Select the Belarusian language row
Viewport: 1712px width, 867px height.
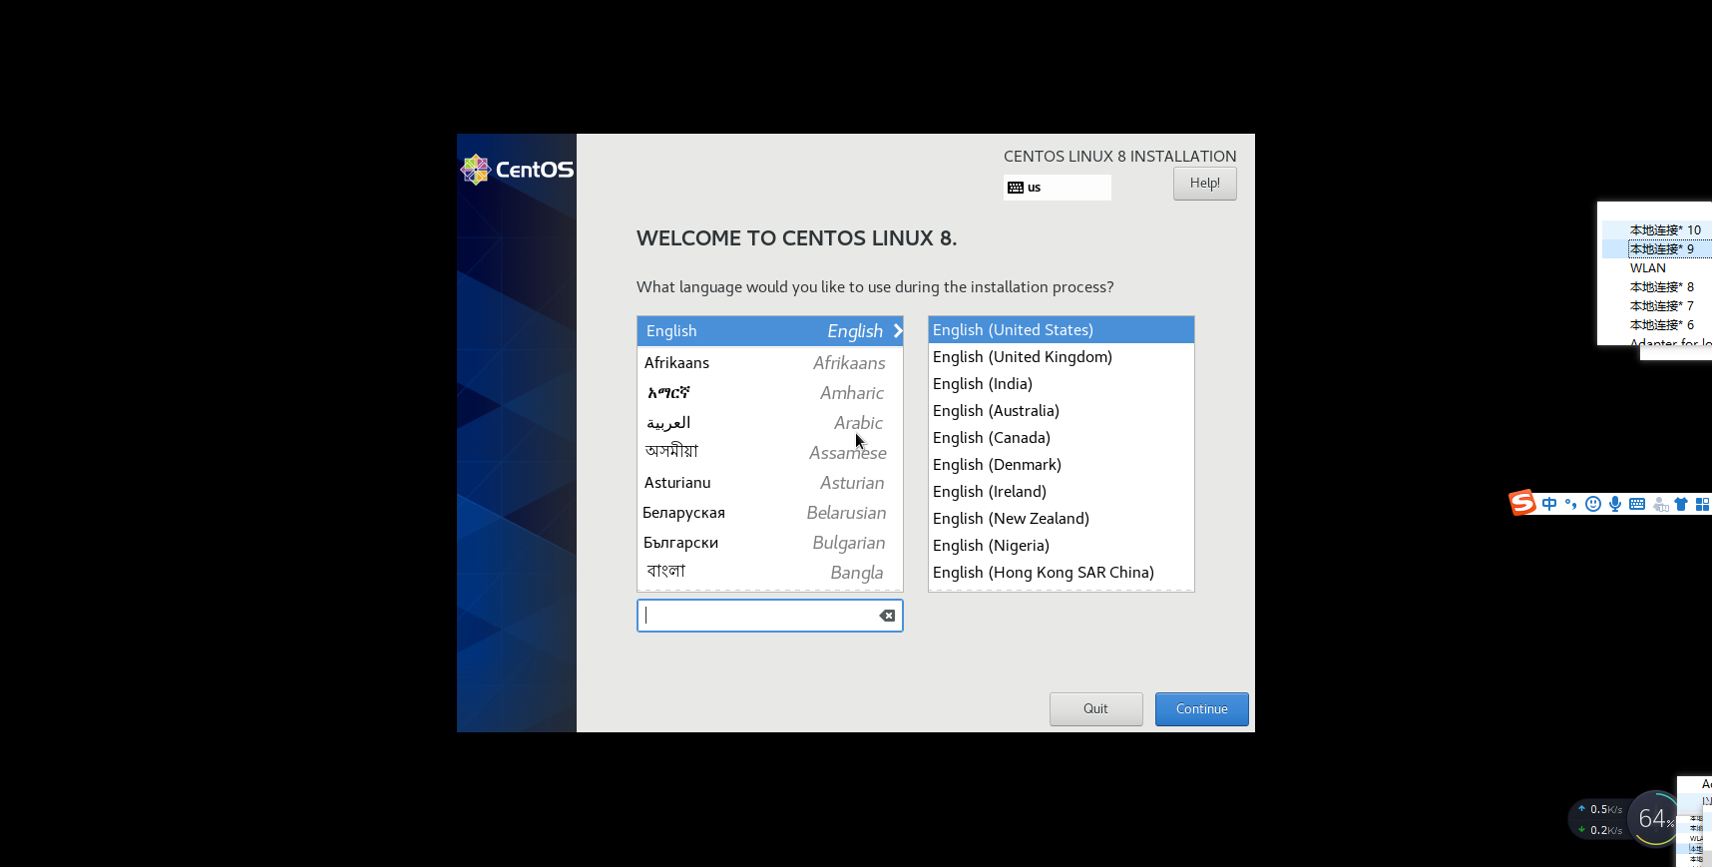[x=770, y=513]
